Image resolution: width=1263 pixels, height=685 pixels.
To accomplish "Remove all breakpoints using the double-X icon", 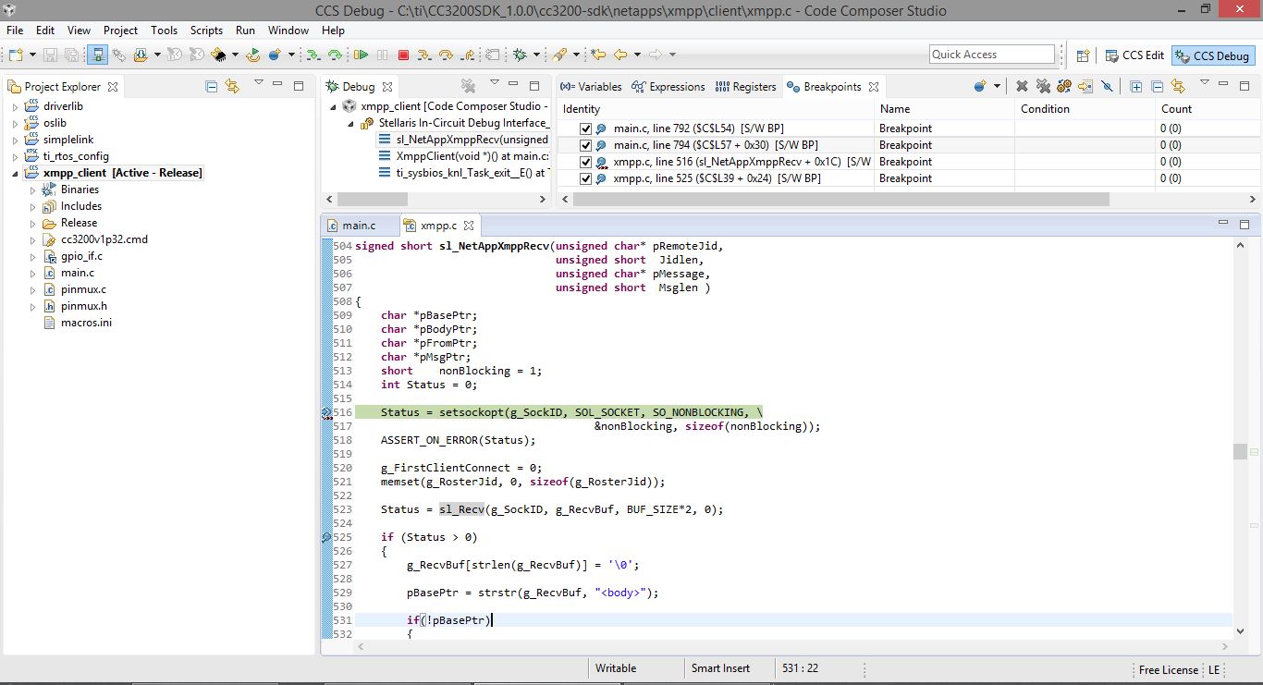I will tap(1043, 87).
